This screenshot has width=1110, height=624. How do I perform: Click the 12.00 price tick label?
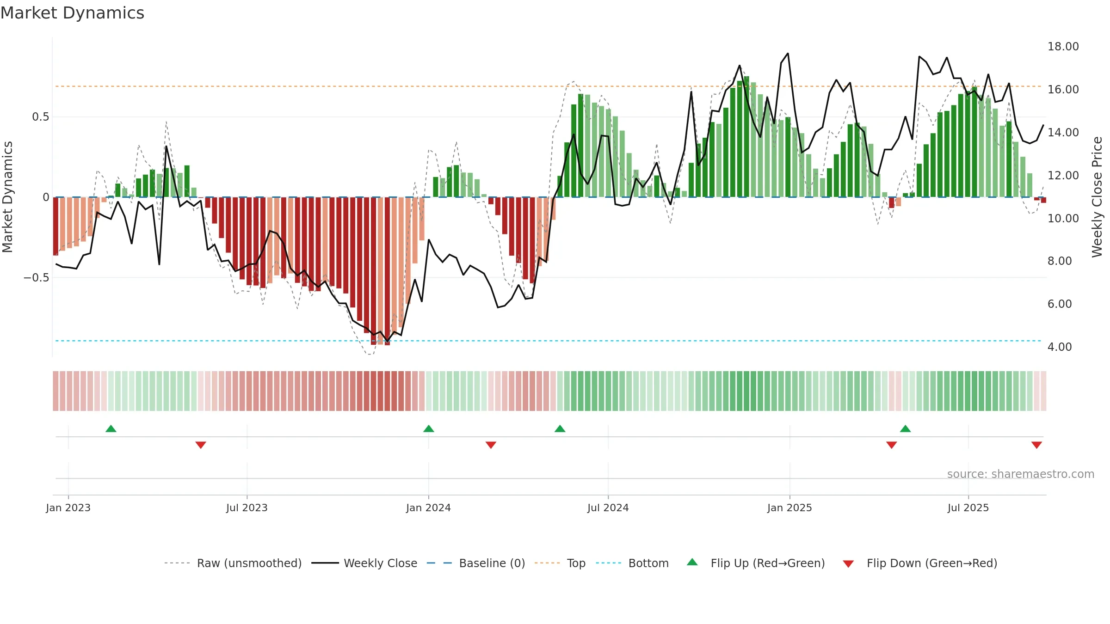click(1063, 176)
